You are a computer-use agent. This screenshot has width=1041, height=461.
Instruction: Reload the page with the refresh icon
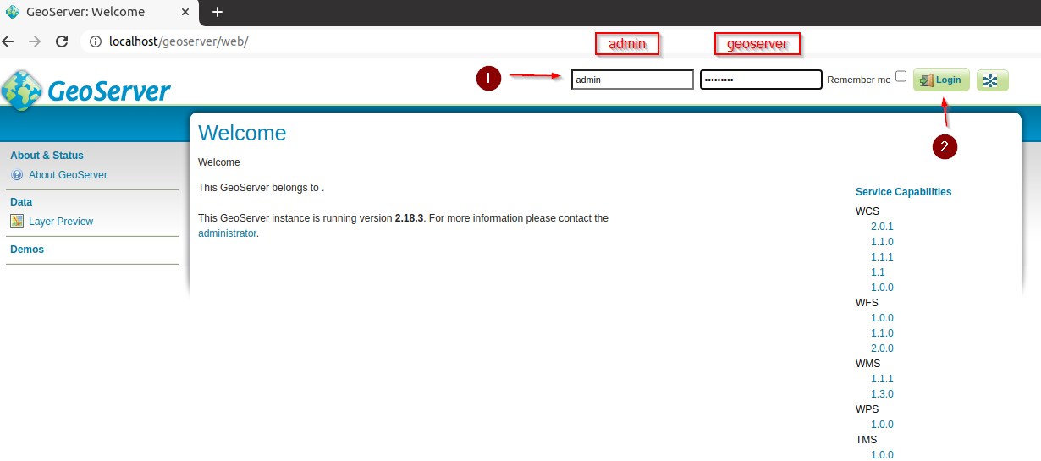pos(62,41)
